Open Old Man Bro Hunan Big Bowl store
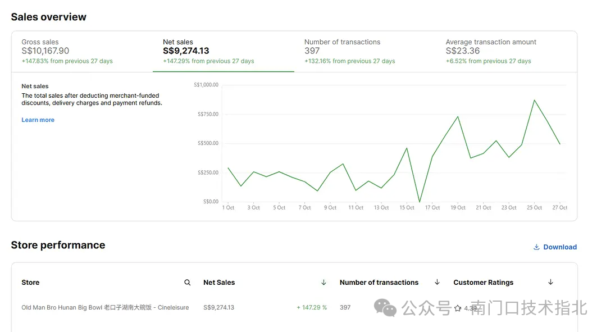The width and height of the screenshot is (606, 332). pos(105,307)
